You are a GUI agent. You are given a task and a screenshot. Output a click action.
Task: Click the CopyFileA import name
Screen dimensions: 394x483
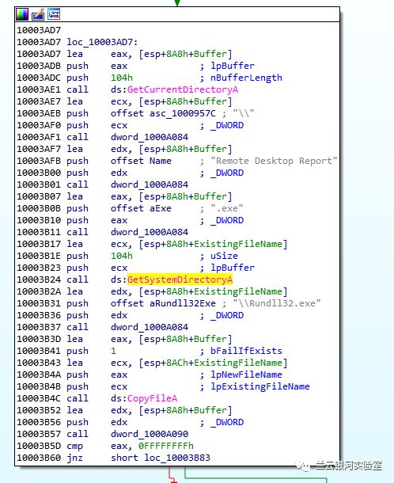click(153, 398)
